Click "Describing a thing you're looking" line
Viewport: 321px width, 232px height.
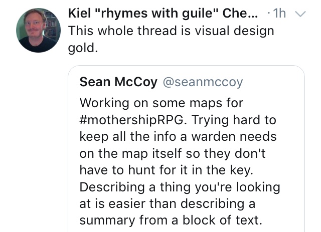click(x=180, y=187)
